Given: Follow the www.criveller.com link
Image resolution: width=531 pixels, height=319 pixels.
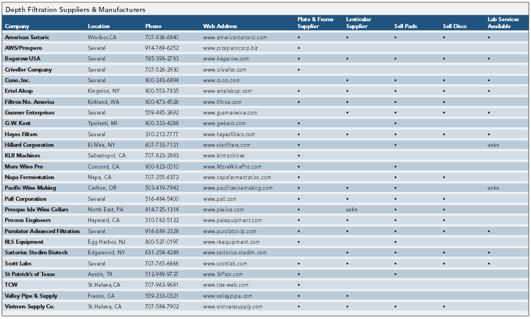Looking at the screenshot, I should (224, 70).
